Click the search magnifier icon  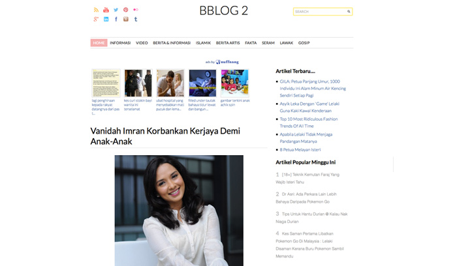349,11
